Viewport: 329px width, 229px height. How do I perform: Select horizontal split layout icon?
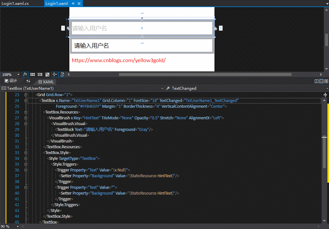pos(321,81)
